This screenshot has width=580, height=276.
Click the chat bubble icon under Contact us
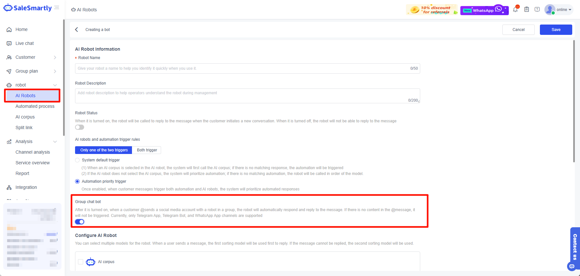coord(572,266)
